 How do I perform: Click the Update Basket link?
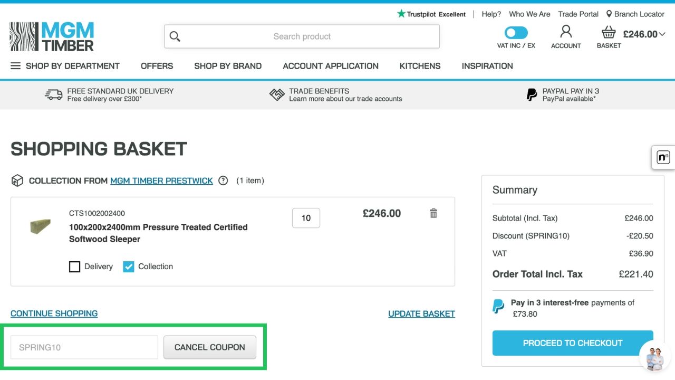point(421,313)
